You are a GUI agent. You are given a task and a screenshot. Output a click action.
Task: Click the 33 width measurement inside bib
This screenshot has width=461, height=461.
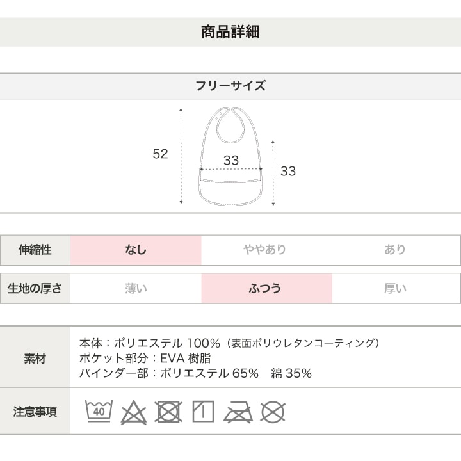point(230,161)
